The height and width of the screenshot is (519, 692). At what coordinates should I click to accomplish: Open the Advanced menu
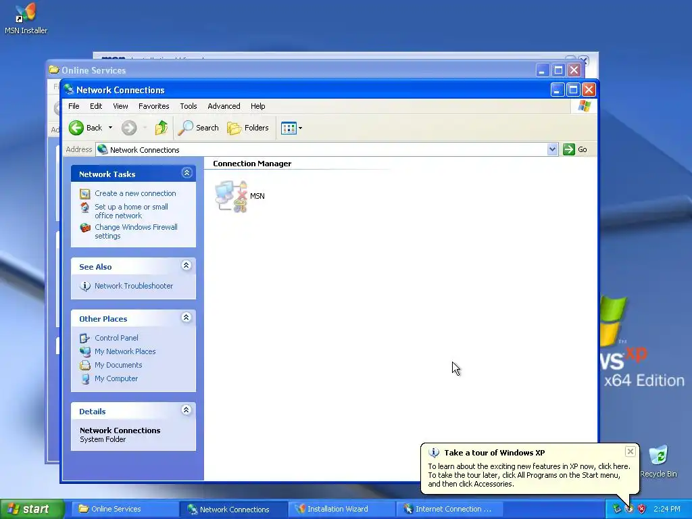[224, 106]
